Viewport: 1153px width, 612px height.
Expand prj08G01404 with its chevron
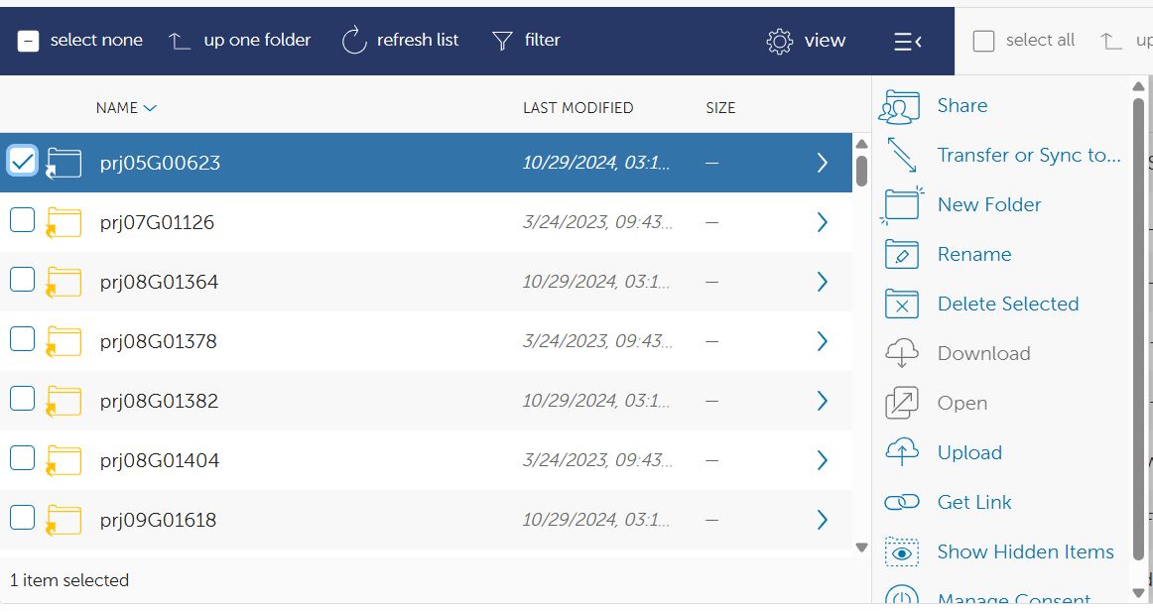tap(823, 460)
